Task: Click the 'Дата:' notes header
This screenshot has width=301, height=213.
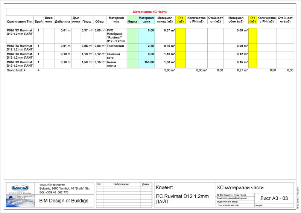Action: [x=146, y=184]
